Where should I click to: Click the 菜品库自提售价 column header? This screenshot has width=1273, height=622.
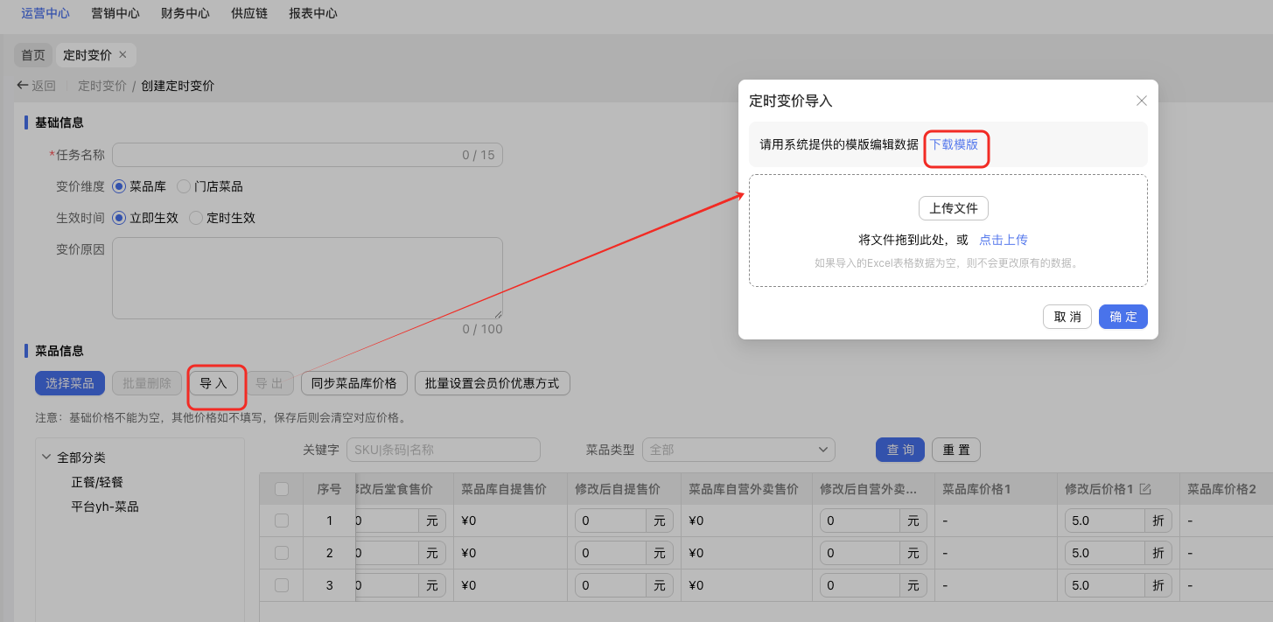pos(510,489)
